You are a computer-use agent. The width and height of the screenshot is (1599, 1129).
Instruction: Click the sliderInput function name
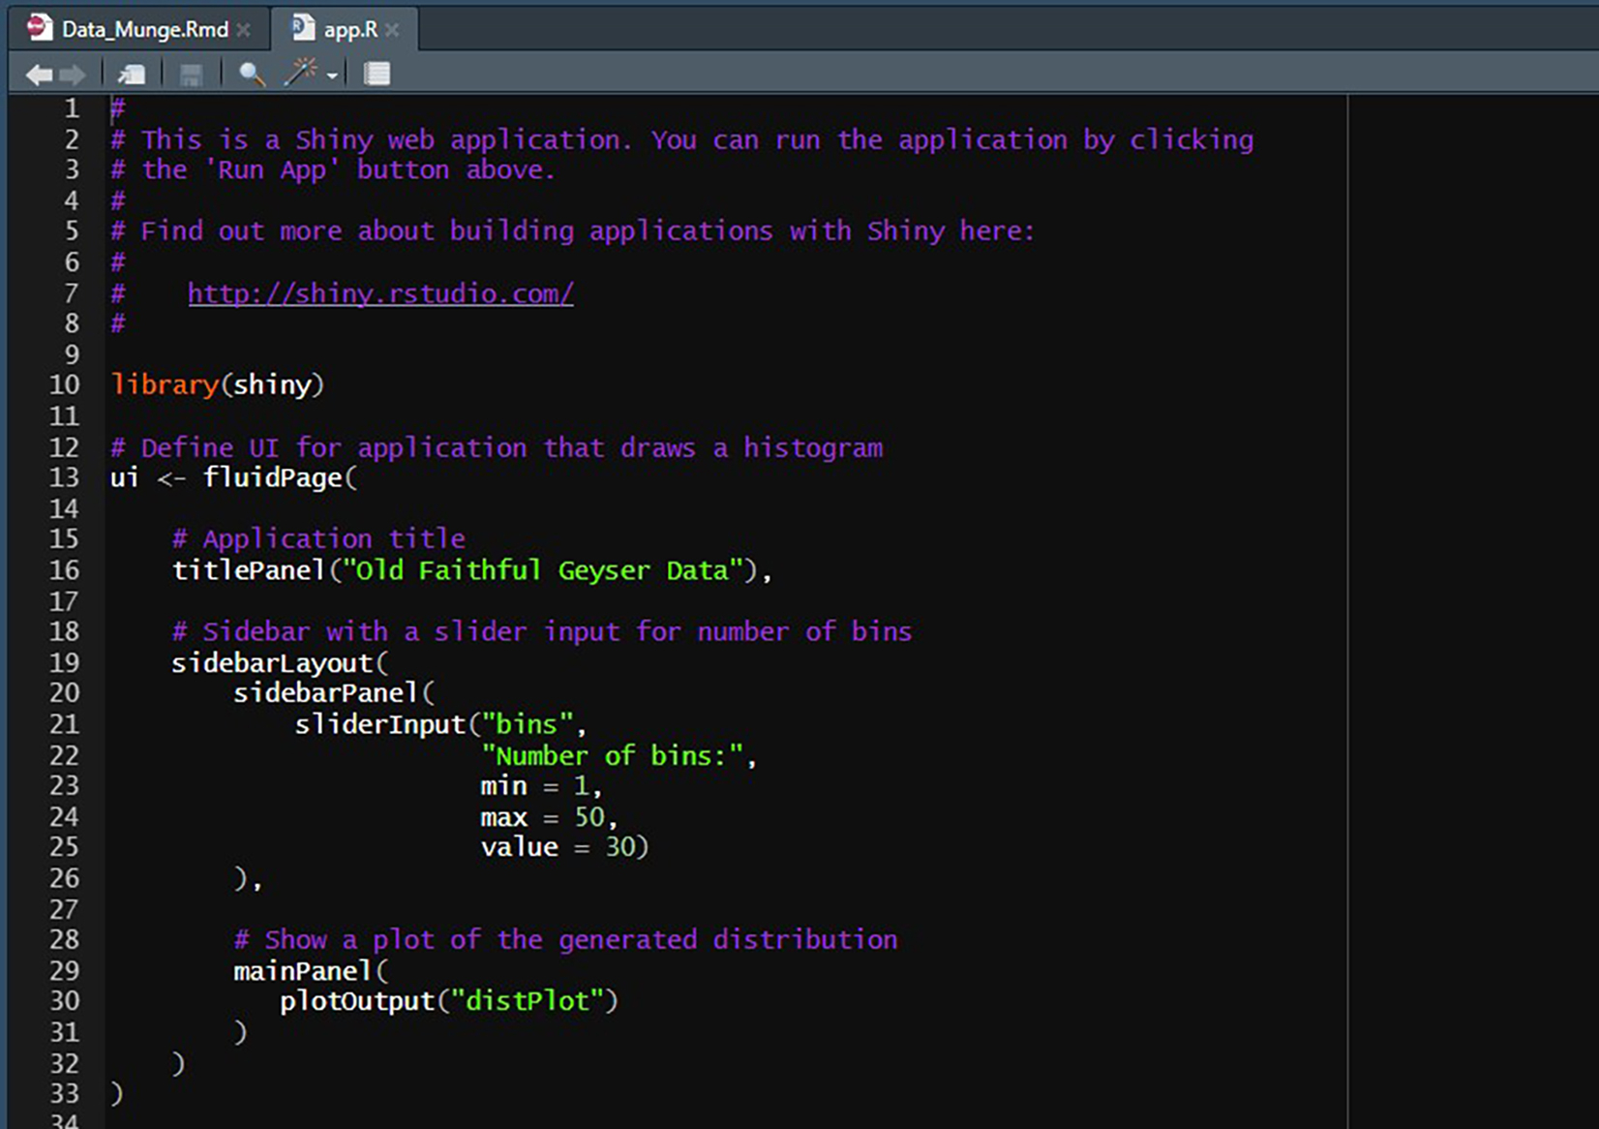pyautogui.click(x=379, y=724)
